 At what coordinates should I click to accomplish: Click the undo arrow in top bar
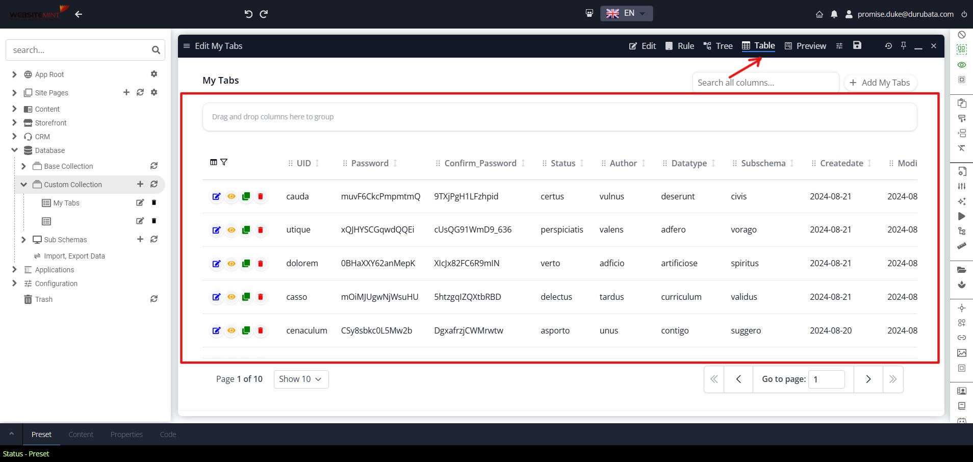click(x=248, y=14)
